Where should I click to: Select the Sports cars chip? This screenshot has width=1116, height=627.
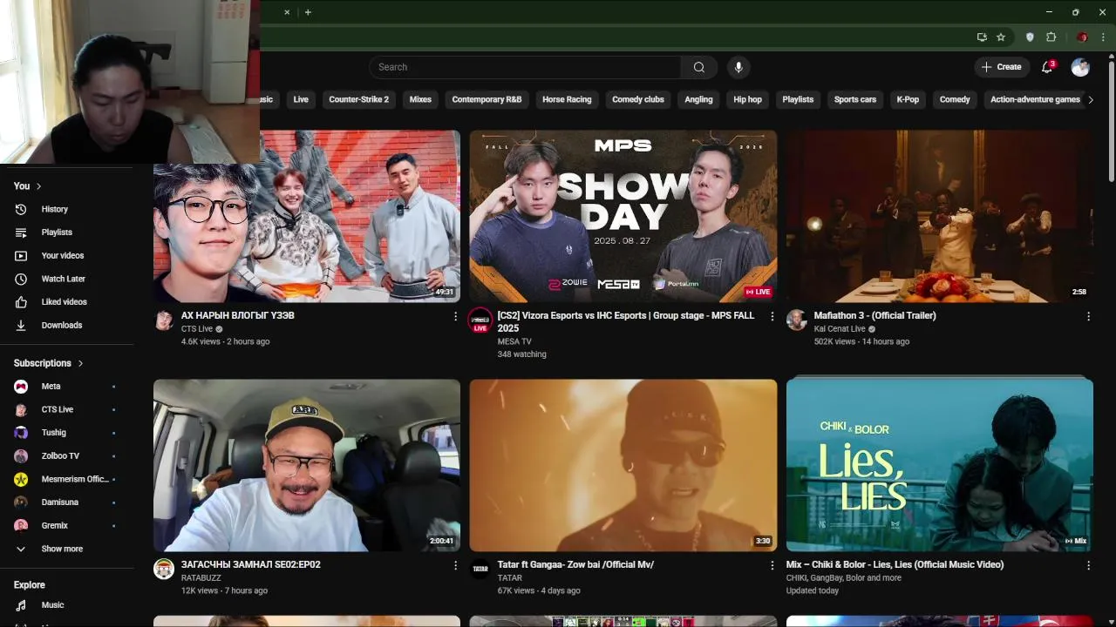coord(855,99)
